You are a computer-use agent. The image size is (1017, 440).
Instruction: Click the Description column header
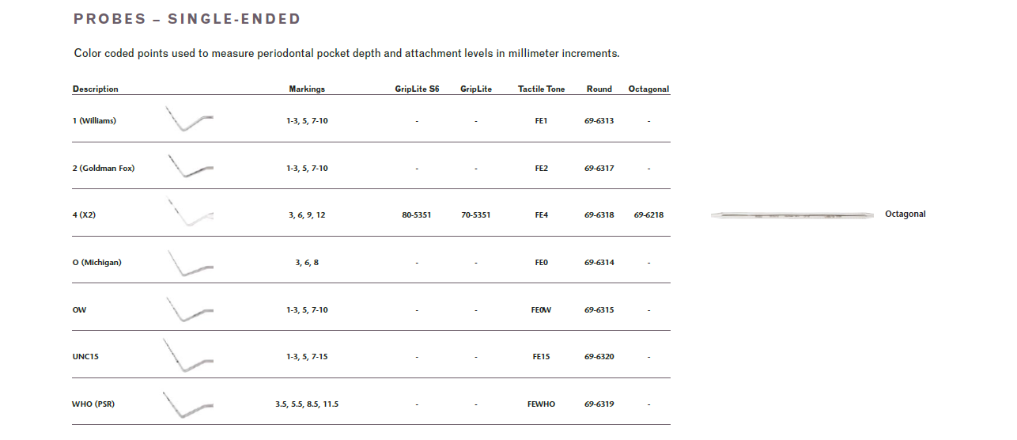(96, 89)
